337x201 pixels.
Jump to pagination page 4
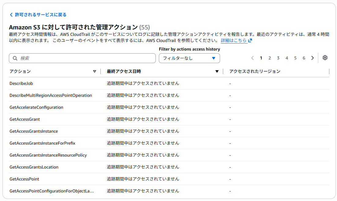(x=287, y=58)
